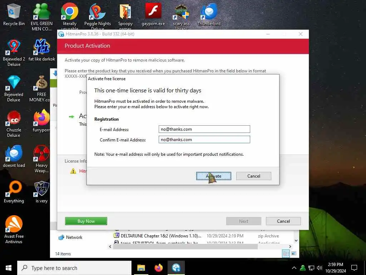Open File Explorer from the taskbar

(141, 268)
